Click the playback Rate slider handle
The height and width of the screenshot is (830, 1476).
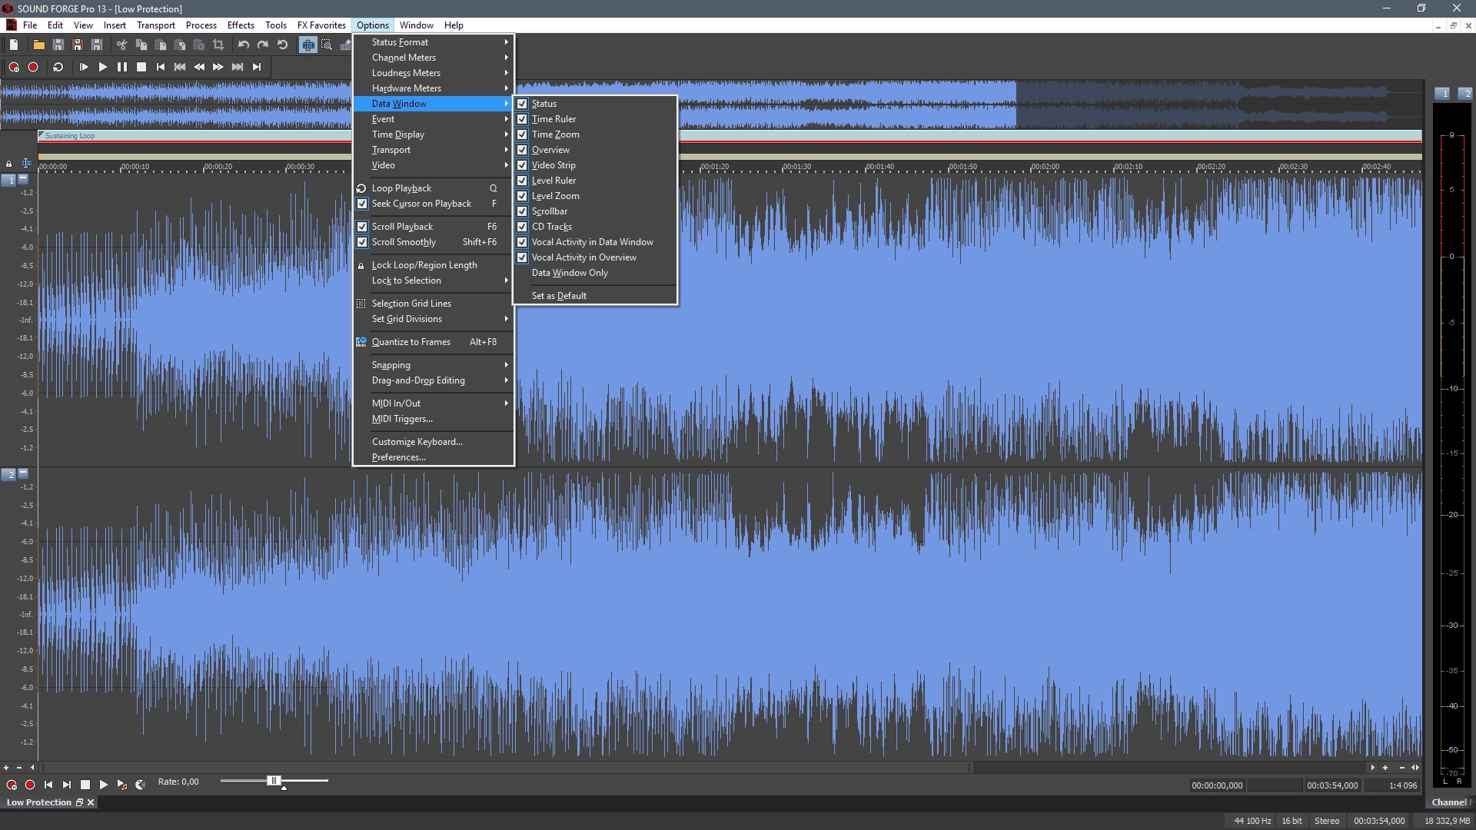pos(274,781)
